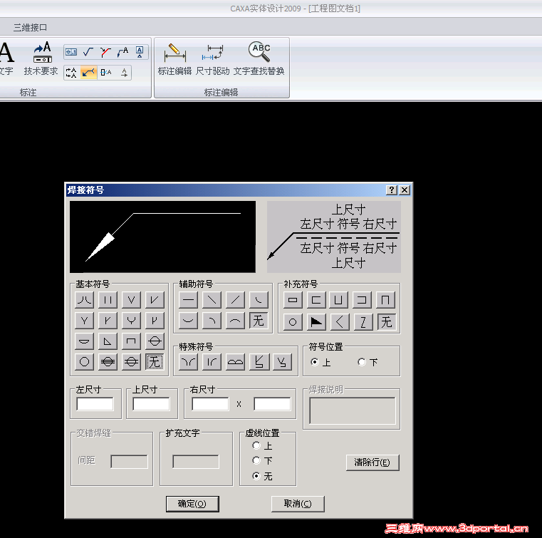Click the second 右尺寸 field after x
Image resolution: width=542 pixels, height=538 pixels.
point(272,404)
